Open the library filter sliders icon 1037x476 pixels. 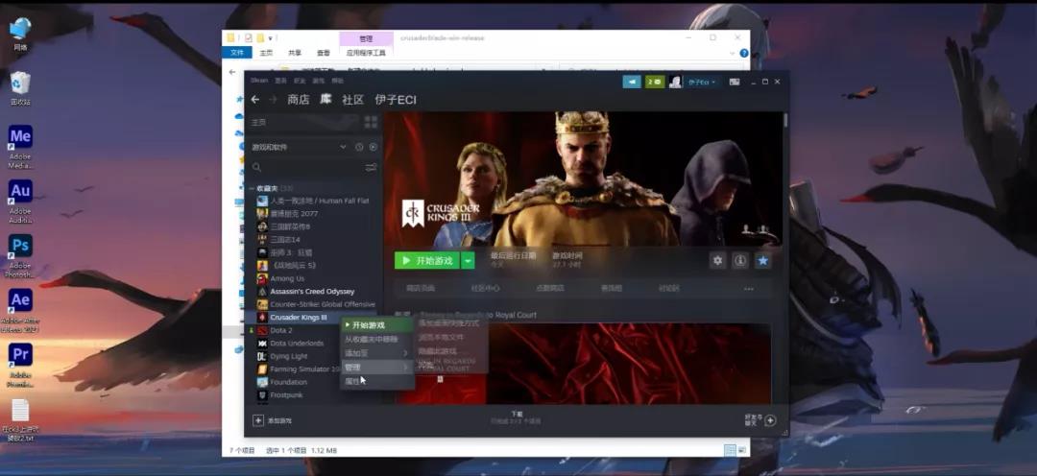pos(371,168)
